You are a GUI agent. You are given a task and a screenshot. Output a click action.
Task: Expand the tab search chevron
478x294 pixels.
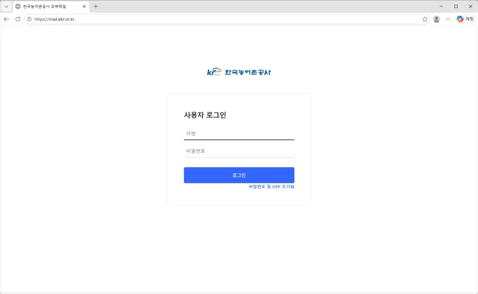(x=6, y=7)
